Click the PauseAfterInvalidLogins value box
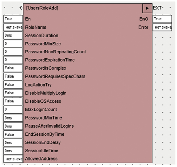Image resolution: width=177 pixels, height=167 pixels. coord(13,126)
